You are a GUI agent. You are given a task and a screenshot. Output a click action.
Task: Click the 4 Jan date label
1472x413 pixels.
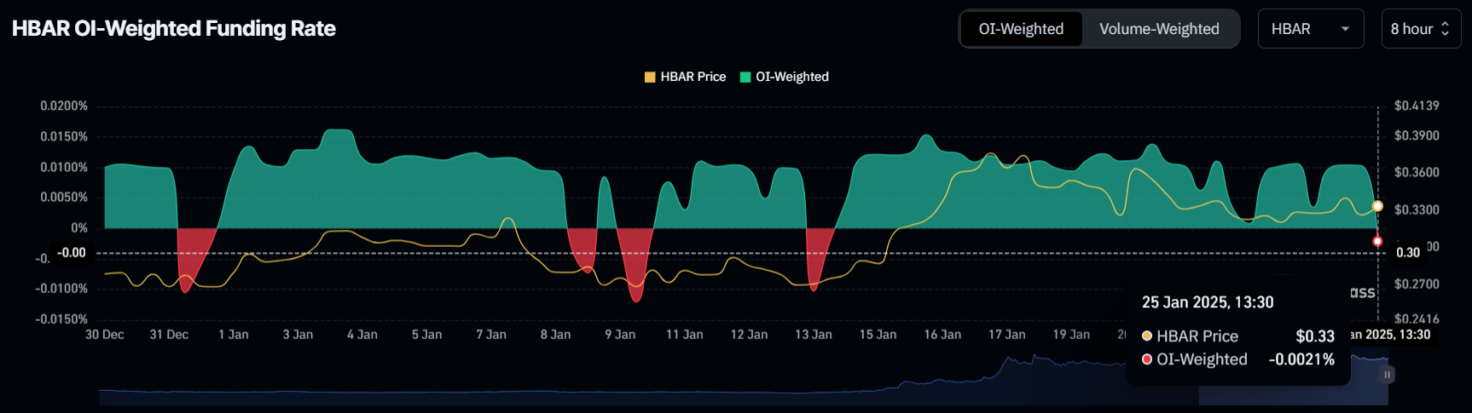click(362, 335)
